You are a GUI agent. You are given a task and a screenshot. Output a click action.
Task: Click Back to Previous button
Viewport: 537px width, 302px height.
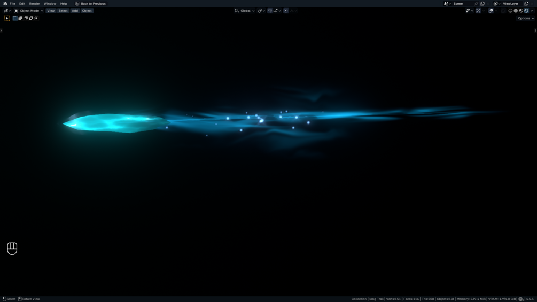tap(90, 3)
